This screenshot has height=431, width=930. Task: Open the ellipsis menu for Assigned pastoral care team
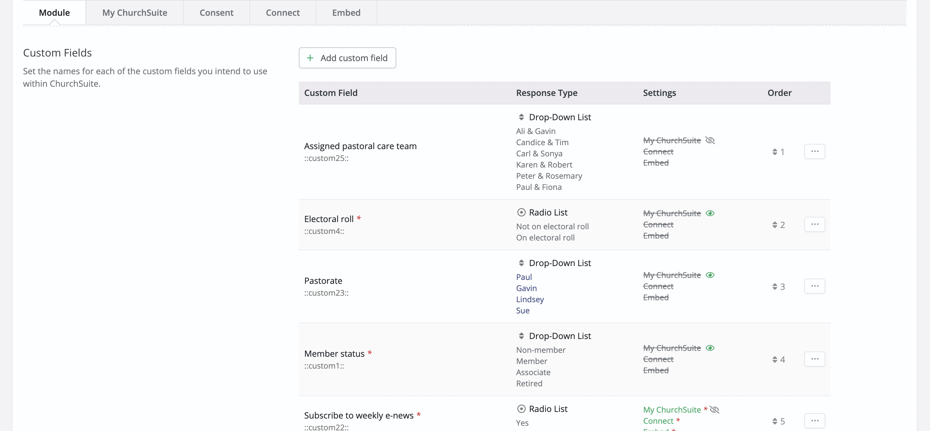(x=814, y=151)
